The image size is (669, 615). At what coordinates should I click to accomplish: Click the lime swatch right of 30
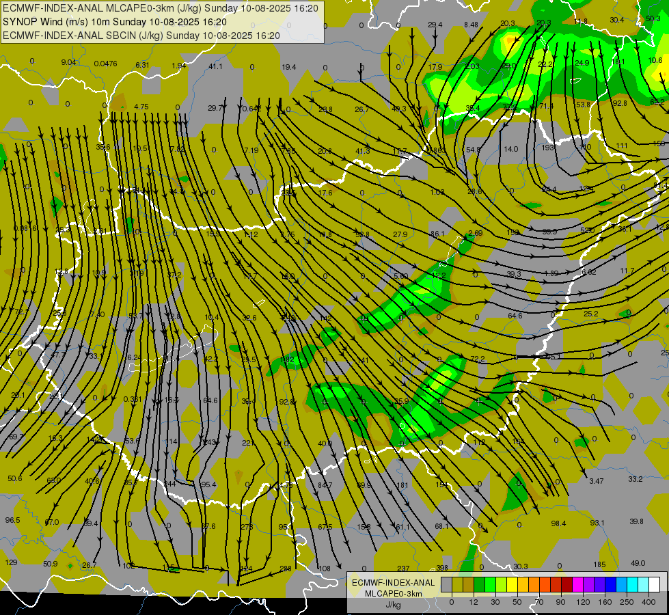(502, 585)
